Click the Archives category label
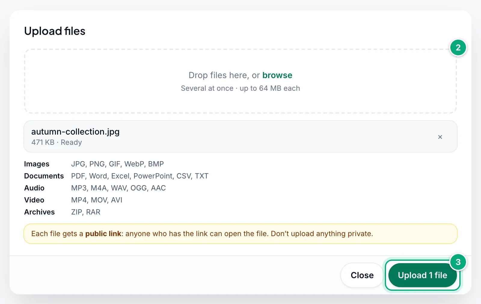 [x=39, y=212]
